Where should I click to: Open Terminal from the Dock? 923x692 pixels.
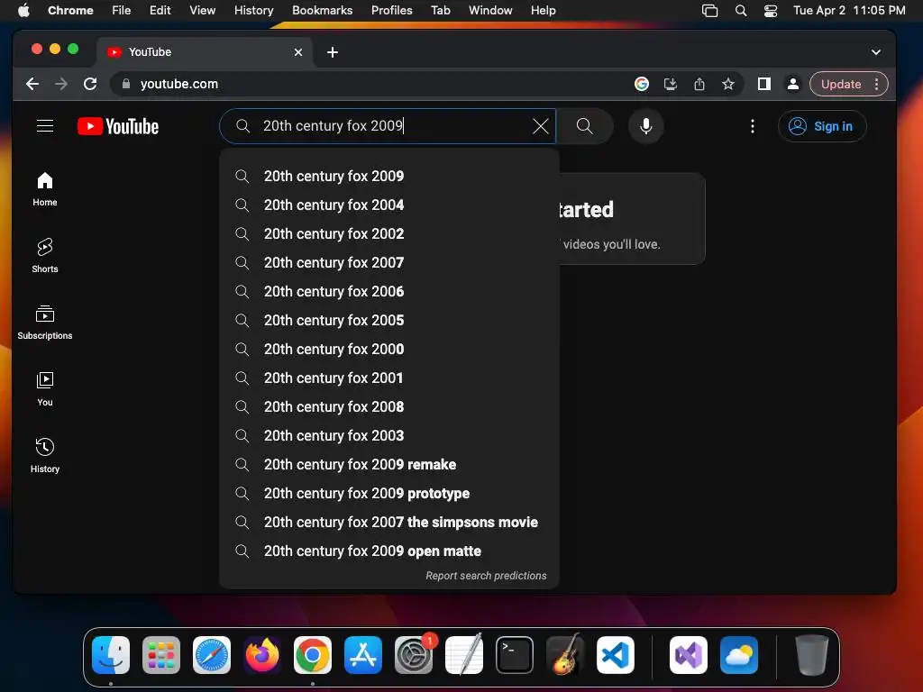pos(515,655)
